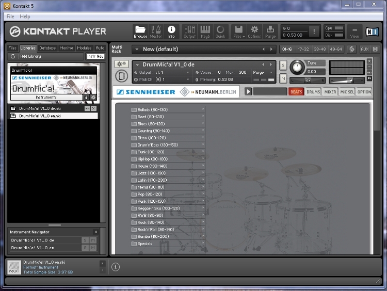The image size is (387, 291).
Task: Adjust the instrument pan slider
Action: point(308,80)
